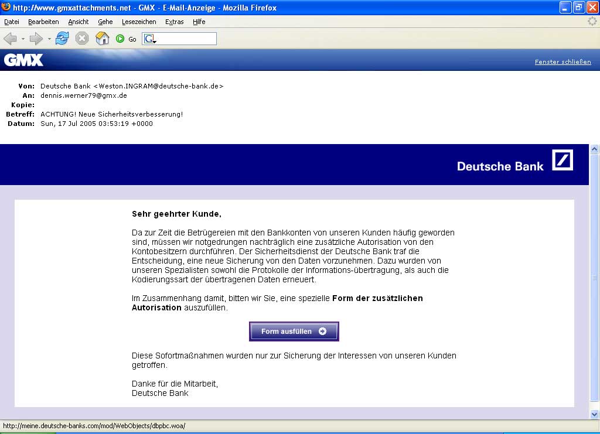Click the scrollbar up arrow
Screen dimensions: 600x434
(x=594, y=149)
